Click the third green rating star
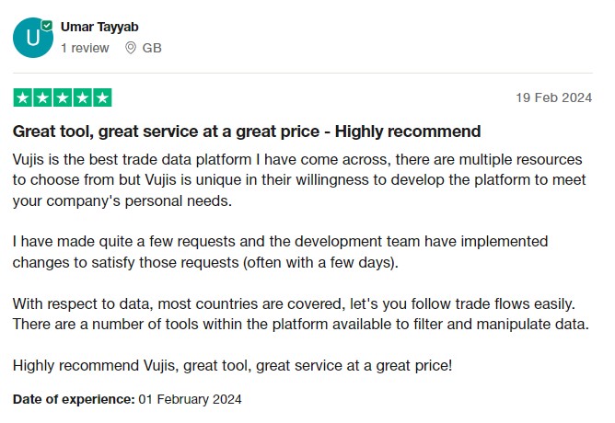615x423 pixels. click(x=62, y=97)
